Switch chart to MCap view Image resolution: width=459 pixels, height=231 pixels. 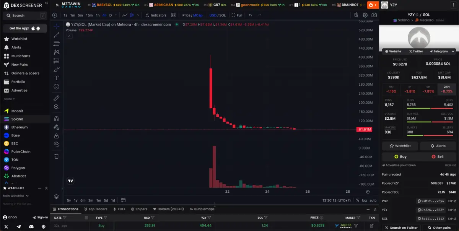[198, 15]
